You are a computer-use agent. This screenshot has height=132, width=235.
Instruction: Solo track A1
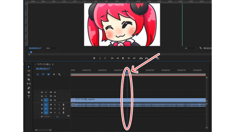tap(59, 105)
